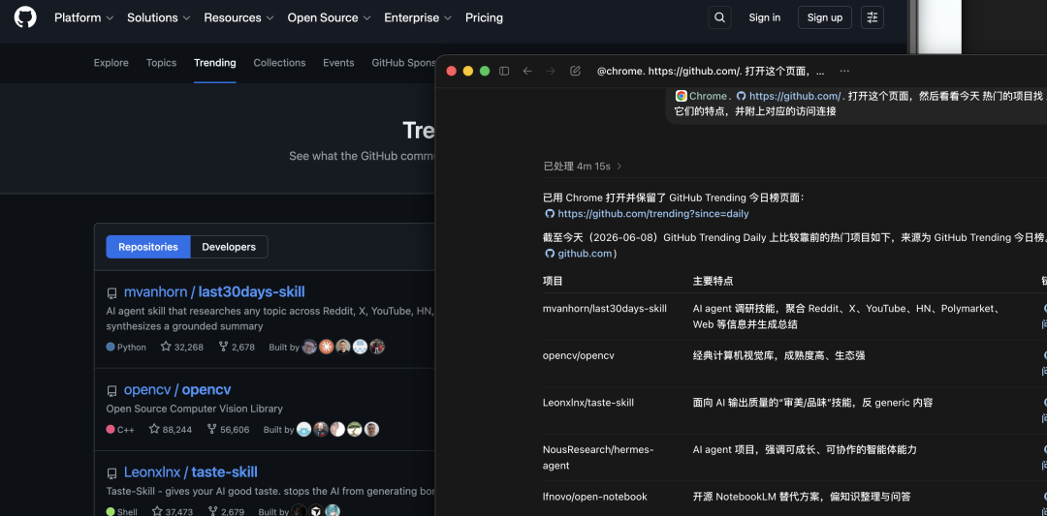The width and height of the screenshot is (1047, 516).
Task: Click C++ language label of opencv
Action: (120, 429)
